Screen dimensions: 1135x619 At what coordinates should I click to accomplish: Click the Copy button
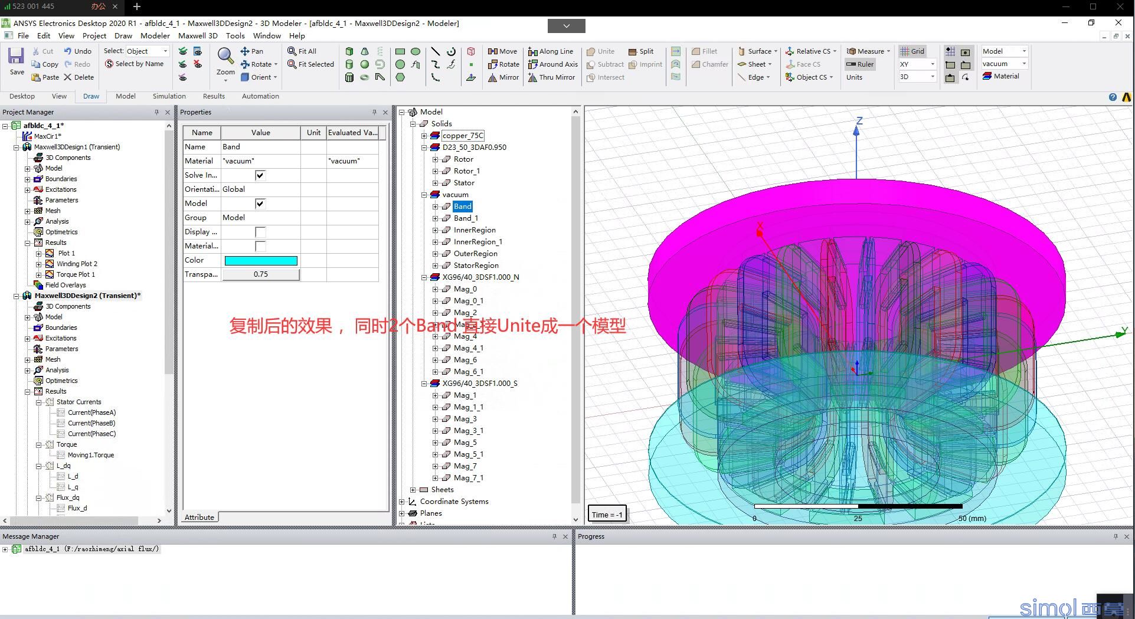pyautogui.click(x=45, y=64)
